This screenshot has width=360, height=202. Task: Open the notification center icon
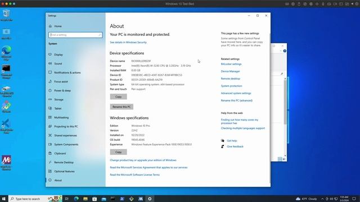click(354, 199)
